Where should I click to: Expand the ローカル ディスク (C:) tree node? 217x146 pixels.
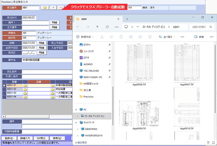(78, 116)
